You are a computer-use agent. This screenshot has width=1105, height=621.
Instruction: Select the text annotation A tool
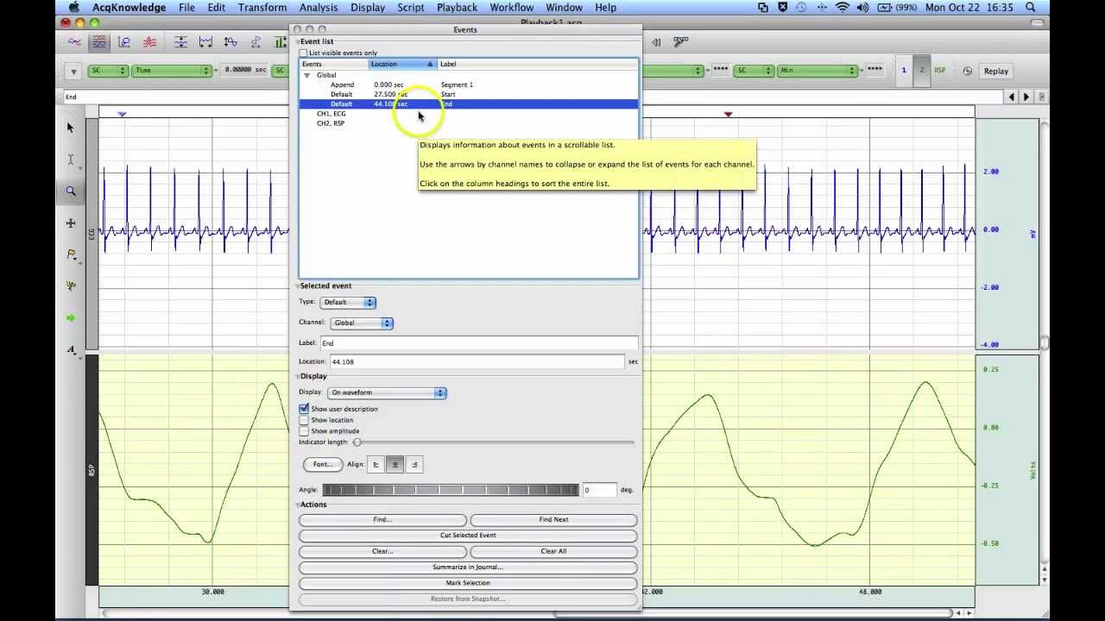tap(71, 349)
